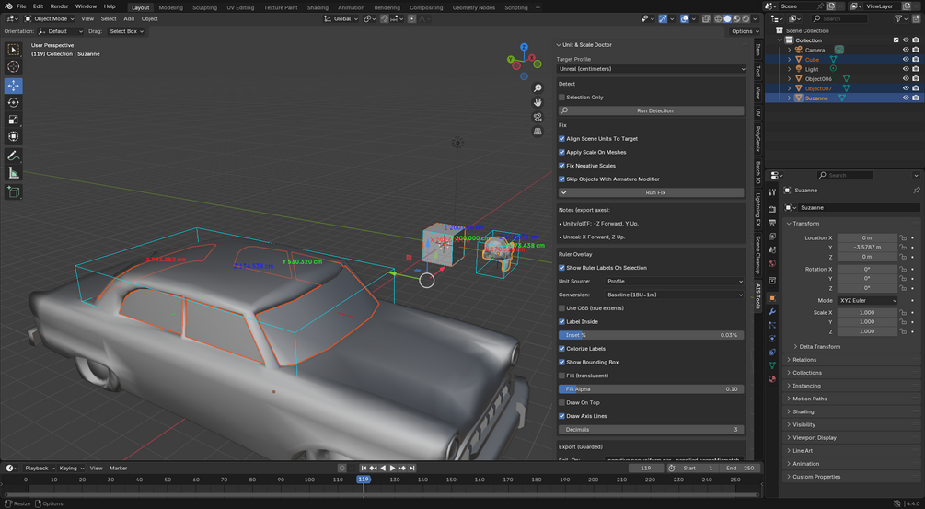This screenshot has height=509, width=925.
Task: Toggle Show Ruler Labels On Selection
Action: (561, 268)
